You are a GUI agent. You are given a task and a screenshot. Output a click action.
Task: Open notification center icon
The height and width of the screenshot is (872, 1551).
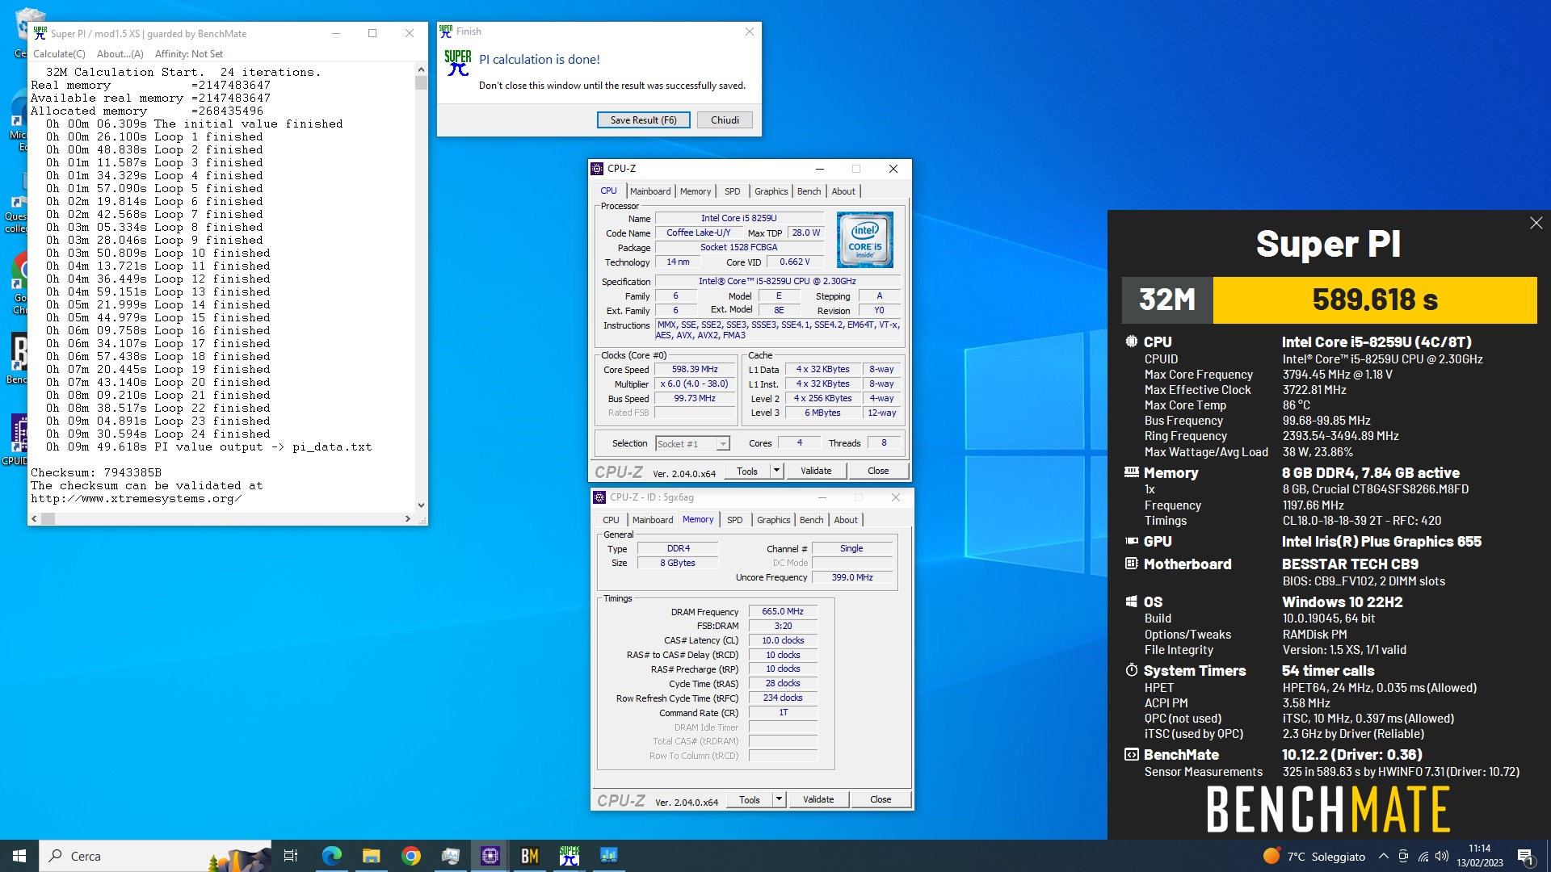click(x=1525, y=857)
